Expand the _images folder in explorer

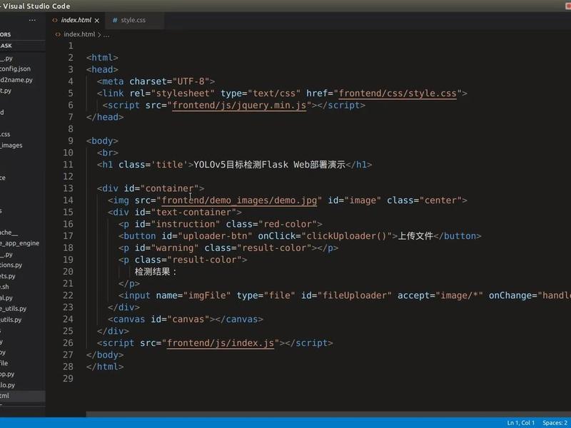(11, 146)
